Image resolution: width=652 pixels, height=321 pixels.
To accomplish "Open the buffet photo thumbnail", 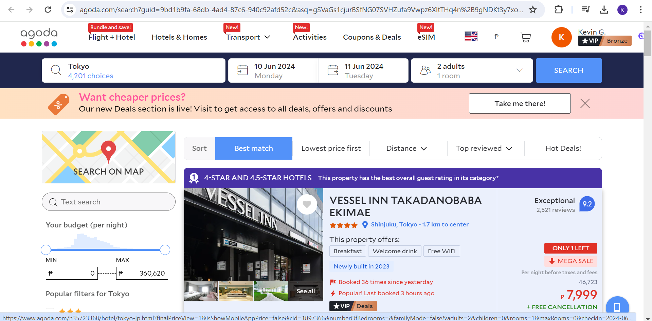I will coord(236,291).
